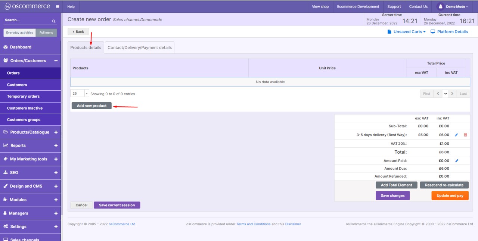Expand the Design and CMS section
478x241 pixels.
tap(56, 186)
